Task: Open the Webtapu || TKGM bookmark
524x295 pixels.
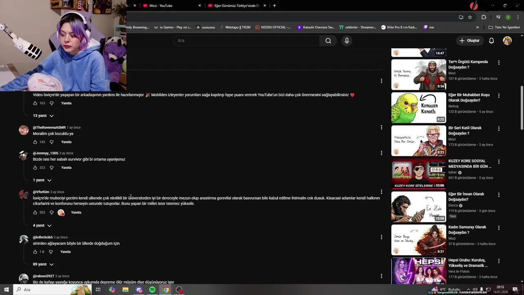Action: [x=235, y=27]
